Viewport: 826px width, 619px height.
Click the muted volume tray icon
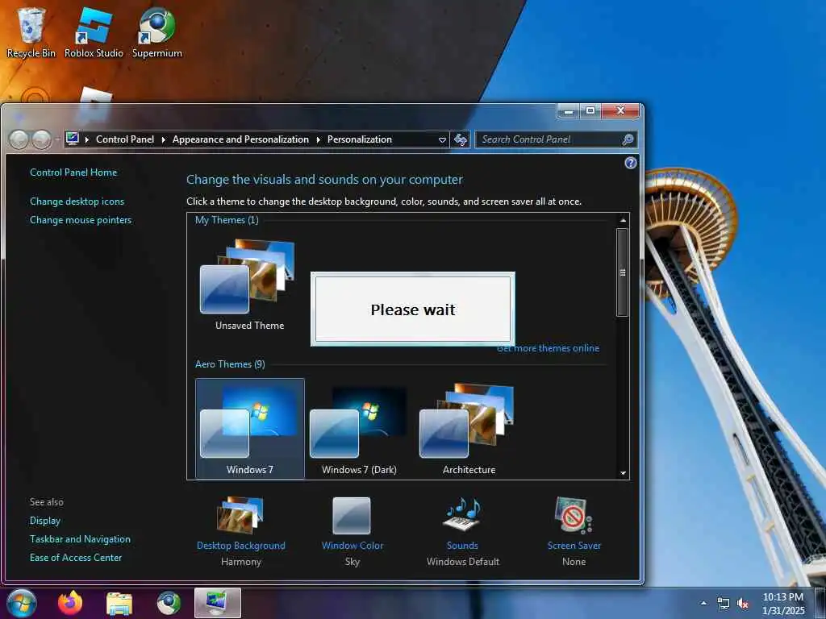(x=742, y=603)
